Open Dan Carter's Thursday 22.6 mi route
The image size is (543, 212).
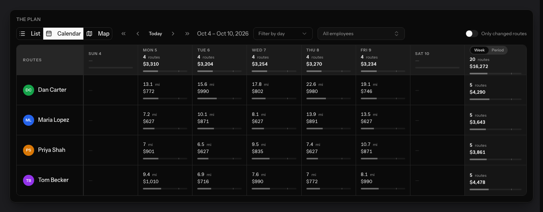[x=328, y=90]
